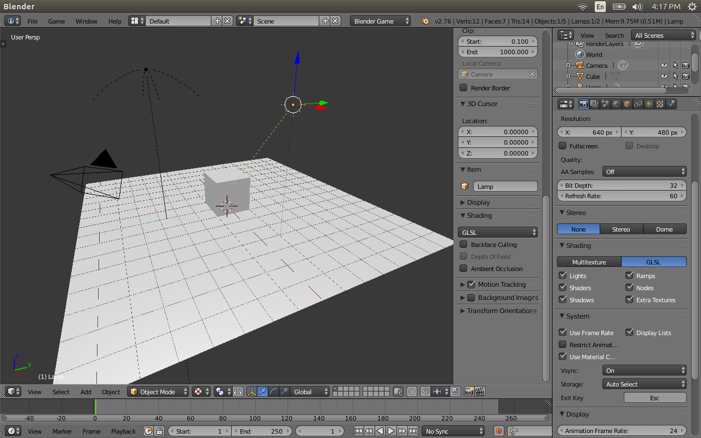
Task: Click the Esc Exit Key button
Action: pyautogui.click(x=655, y=397)
